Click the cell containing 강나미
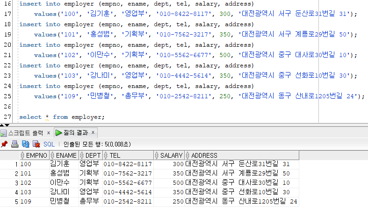The width and height of the screenshot is (368, 212). 64,192
